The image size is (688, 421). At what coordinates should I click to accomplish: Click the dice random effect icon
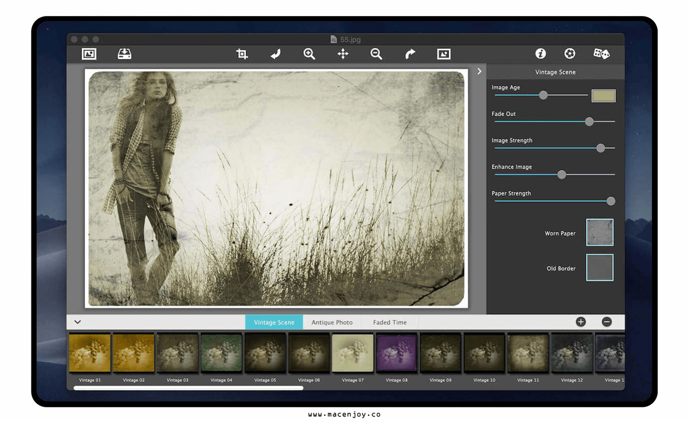[601, 53]
